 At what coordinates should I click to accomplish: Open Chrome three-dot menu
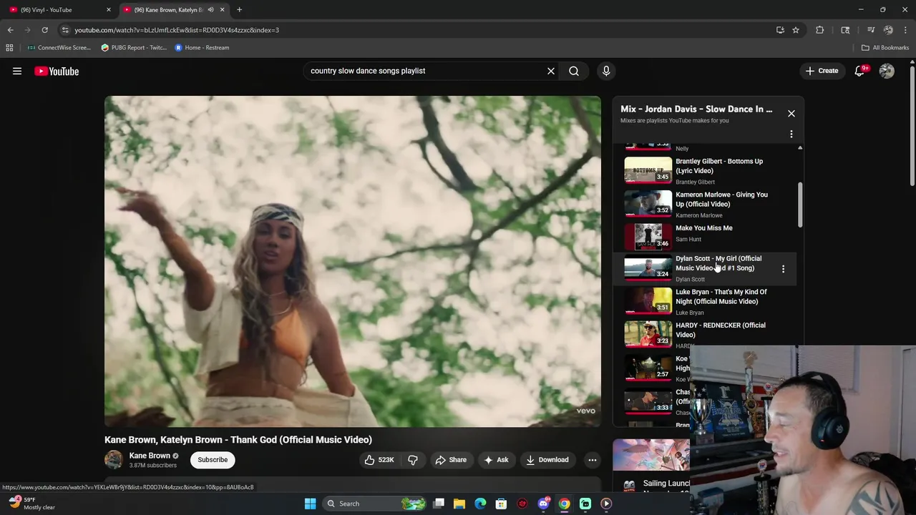click(905, 30)
